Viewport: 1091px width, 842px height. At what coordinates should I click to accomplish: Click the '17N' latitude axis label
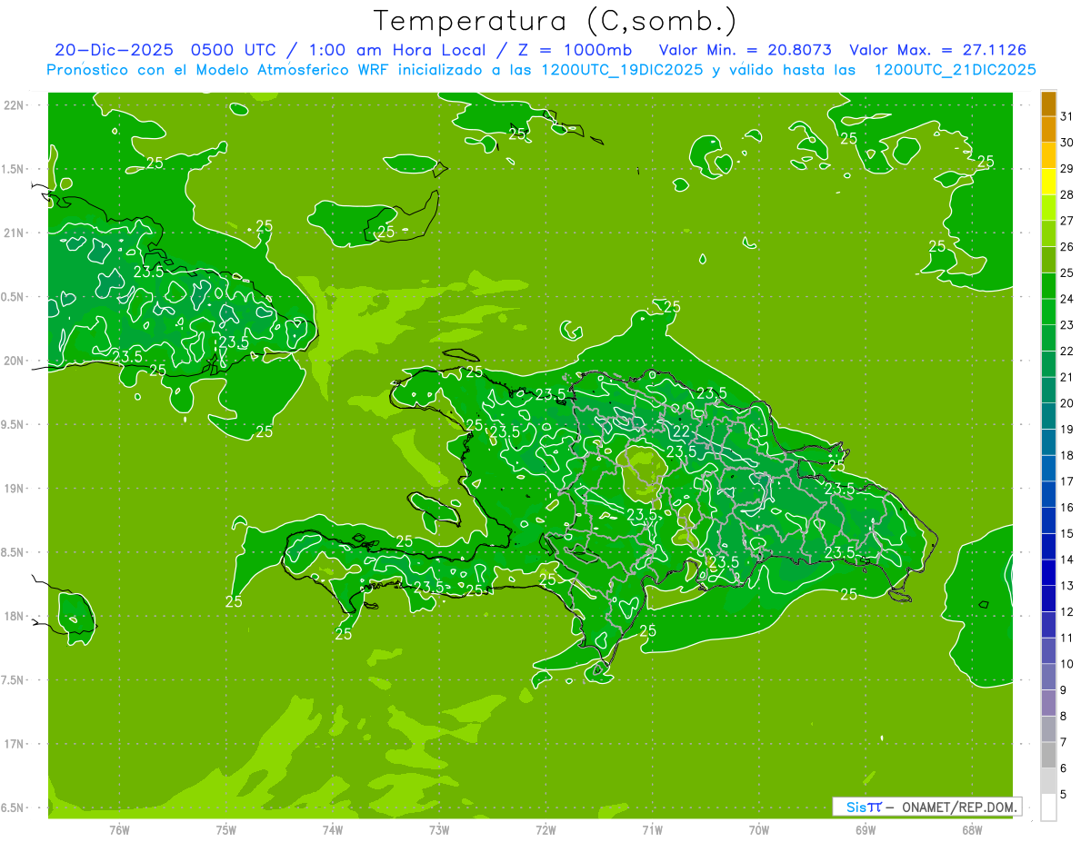(15, 744)
